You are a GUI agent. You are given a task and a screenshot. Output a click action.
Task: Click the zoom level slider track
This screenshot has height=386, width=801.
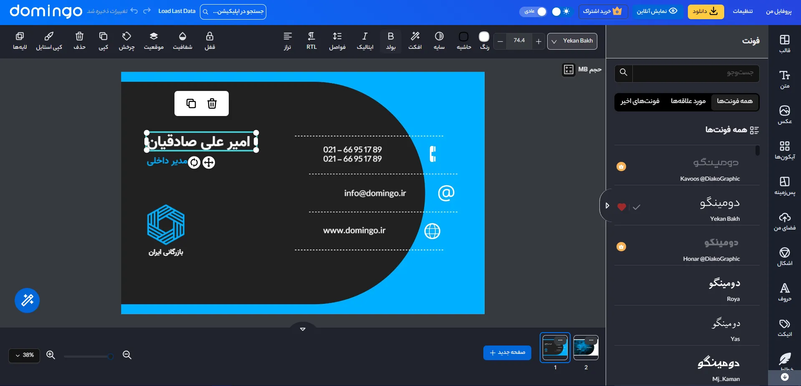88,356
